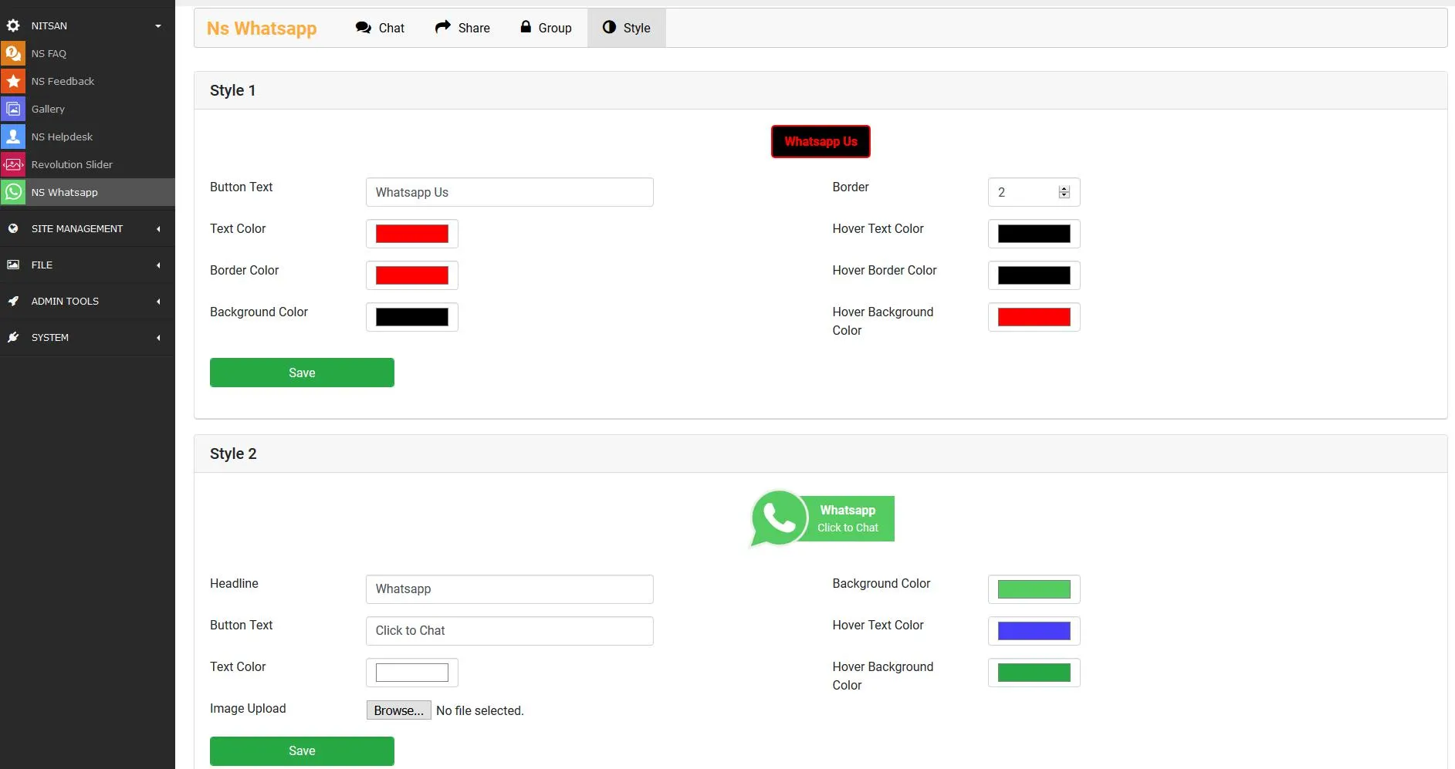Open Style 2 Hover Background Color swatch

(x=1034, y=673)
